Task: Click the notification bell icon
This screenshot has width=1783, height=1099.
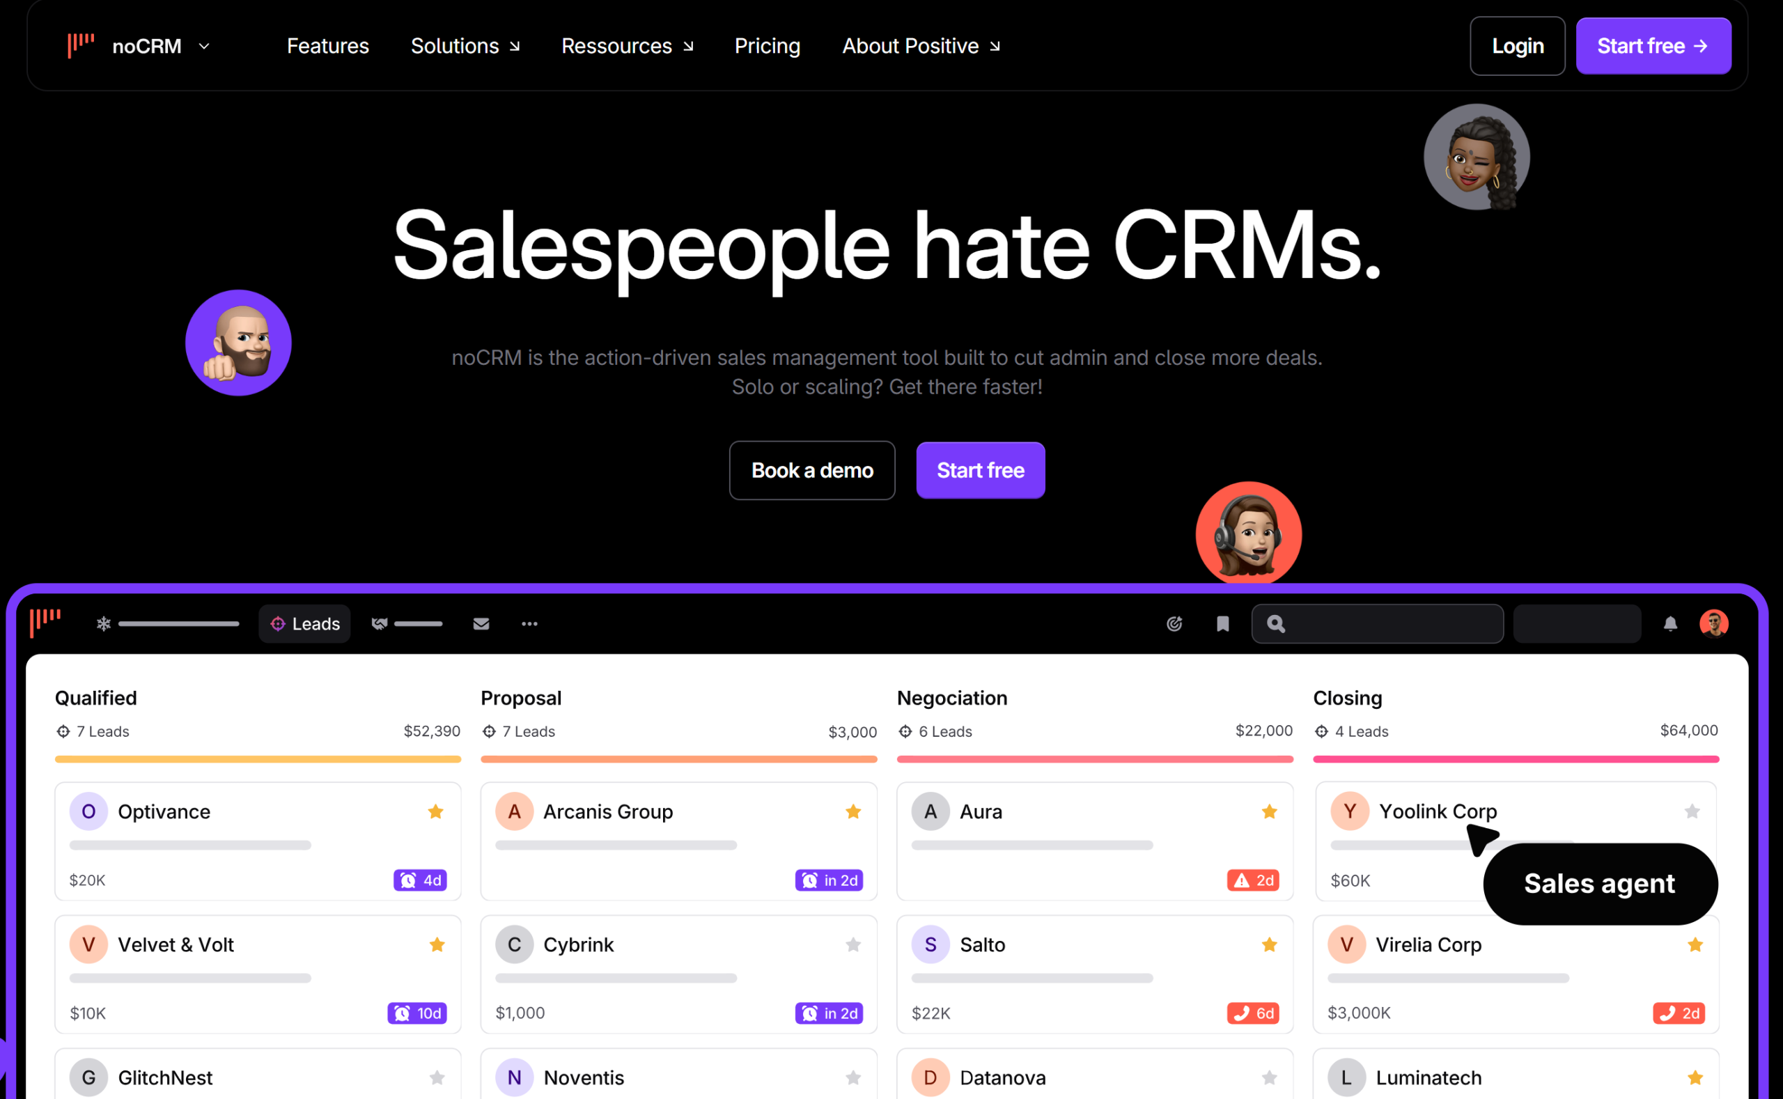Action: click(1670, 623)
